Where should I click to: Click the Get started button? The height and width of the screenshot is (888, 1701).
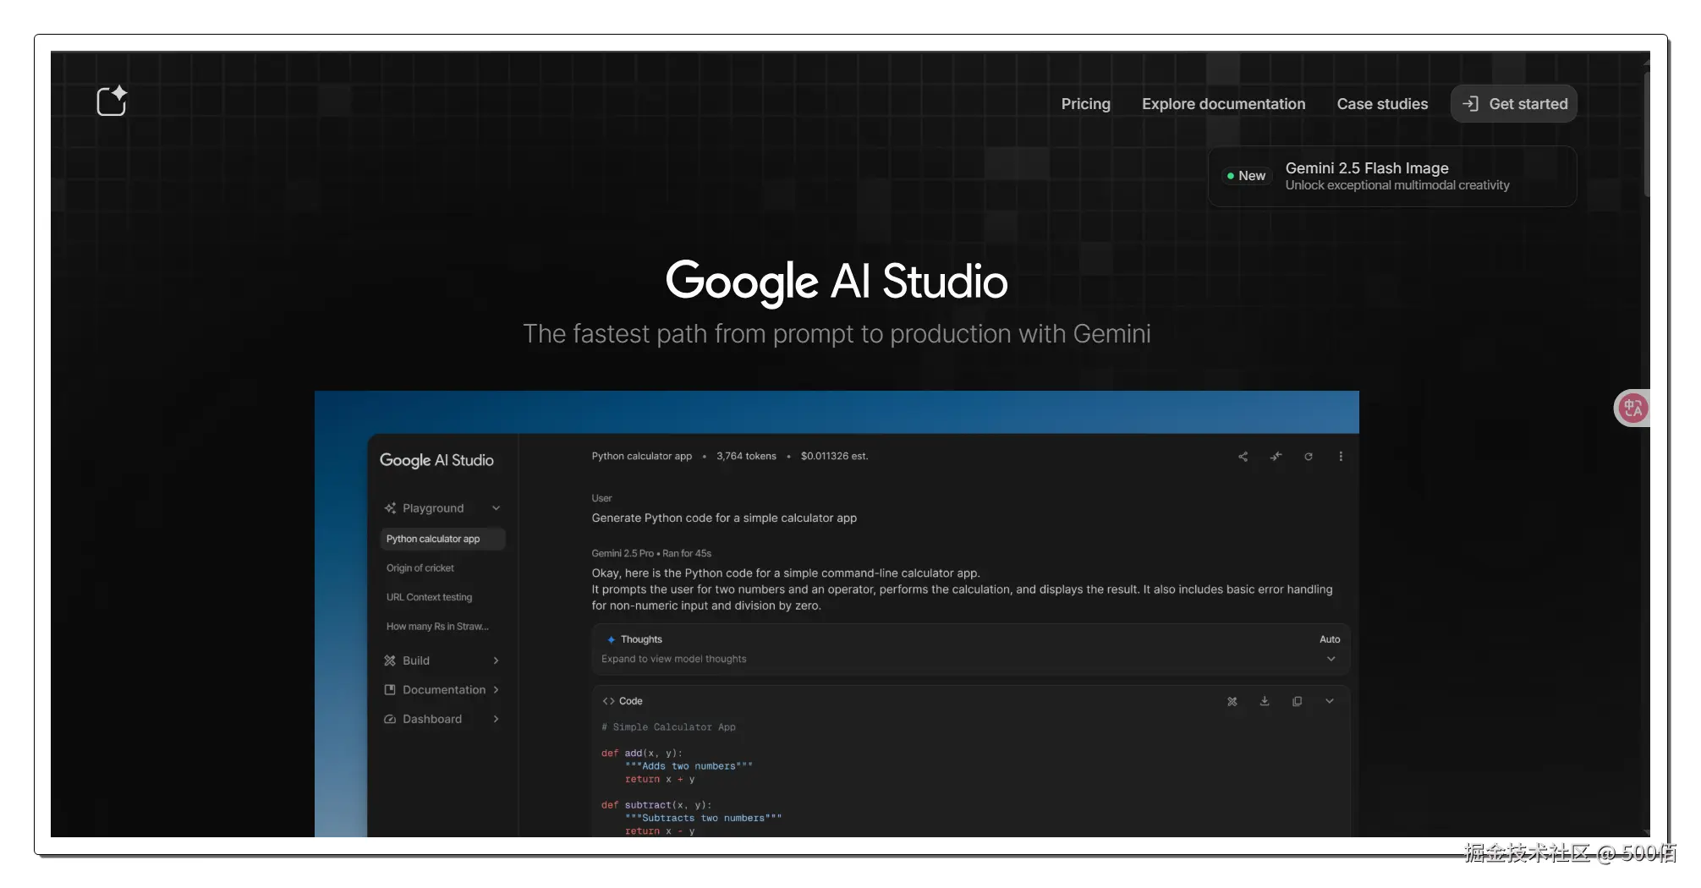point(1513,104)
